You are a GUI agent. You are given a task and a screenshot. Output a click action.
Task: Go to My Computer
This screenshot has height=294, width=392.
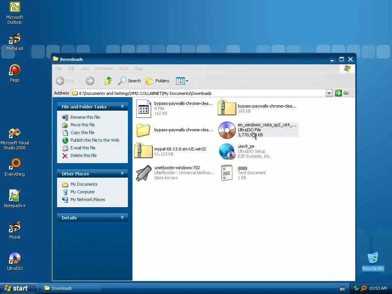78,192
